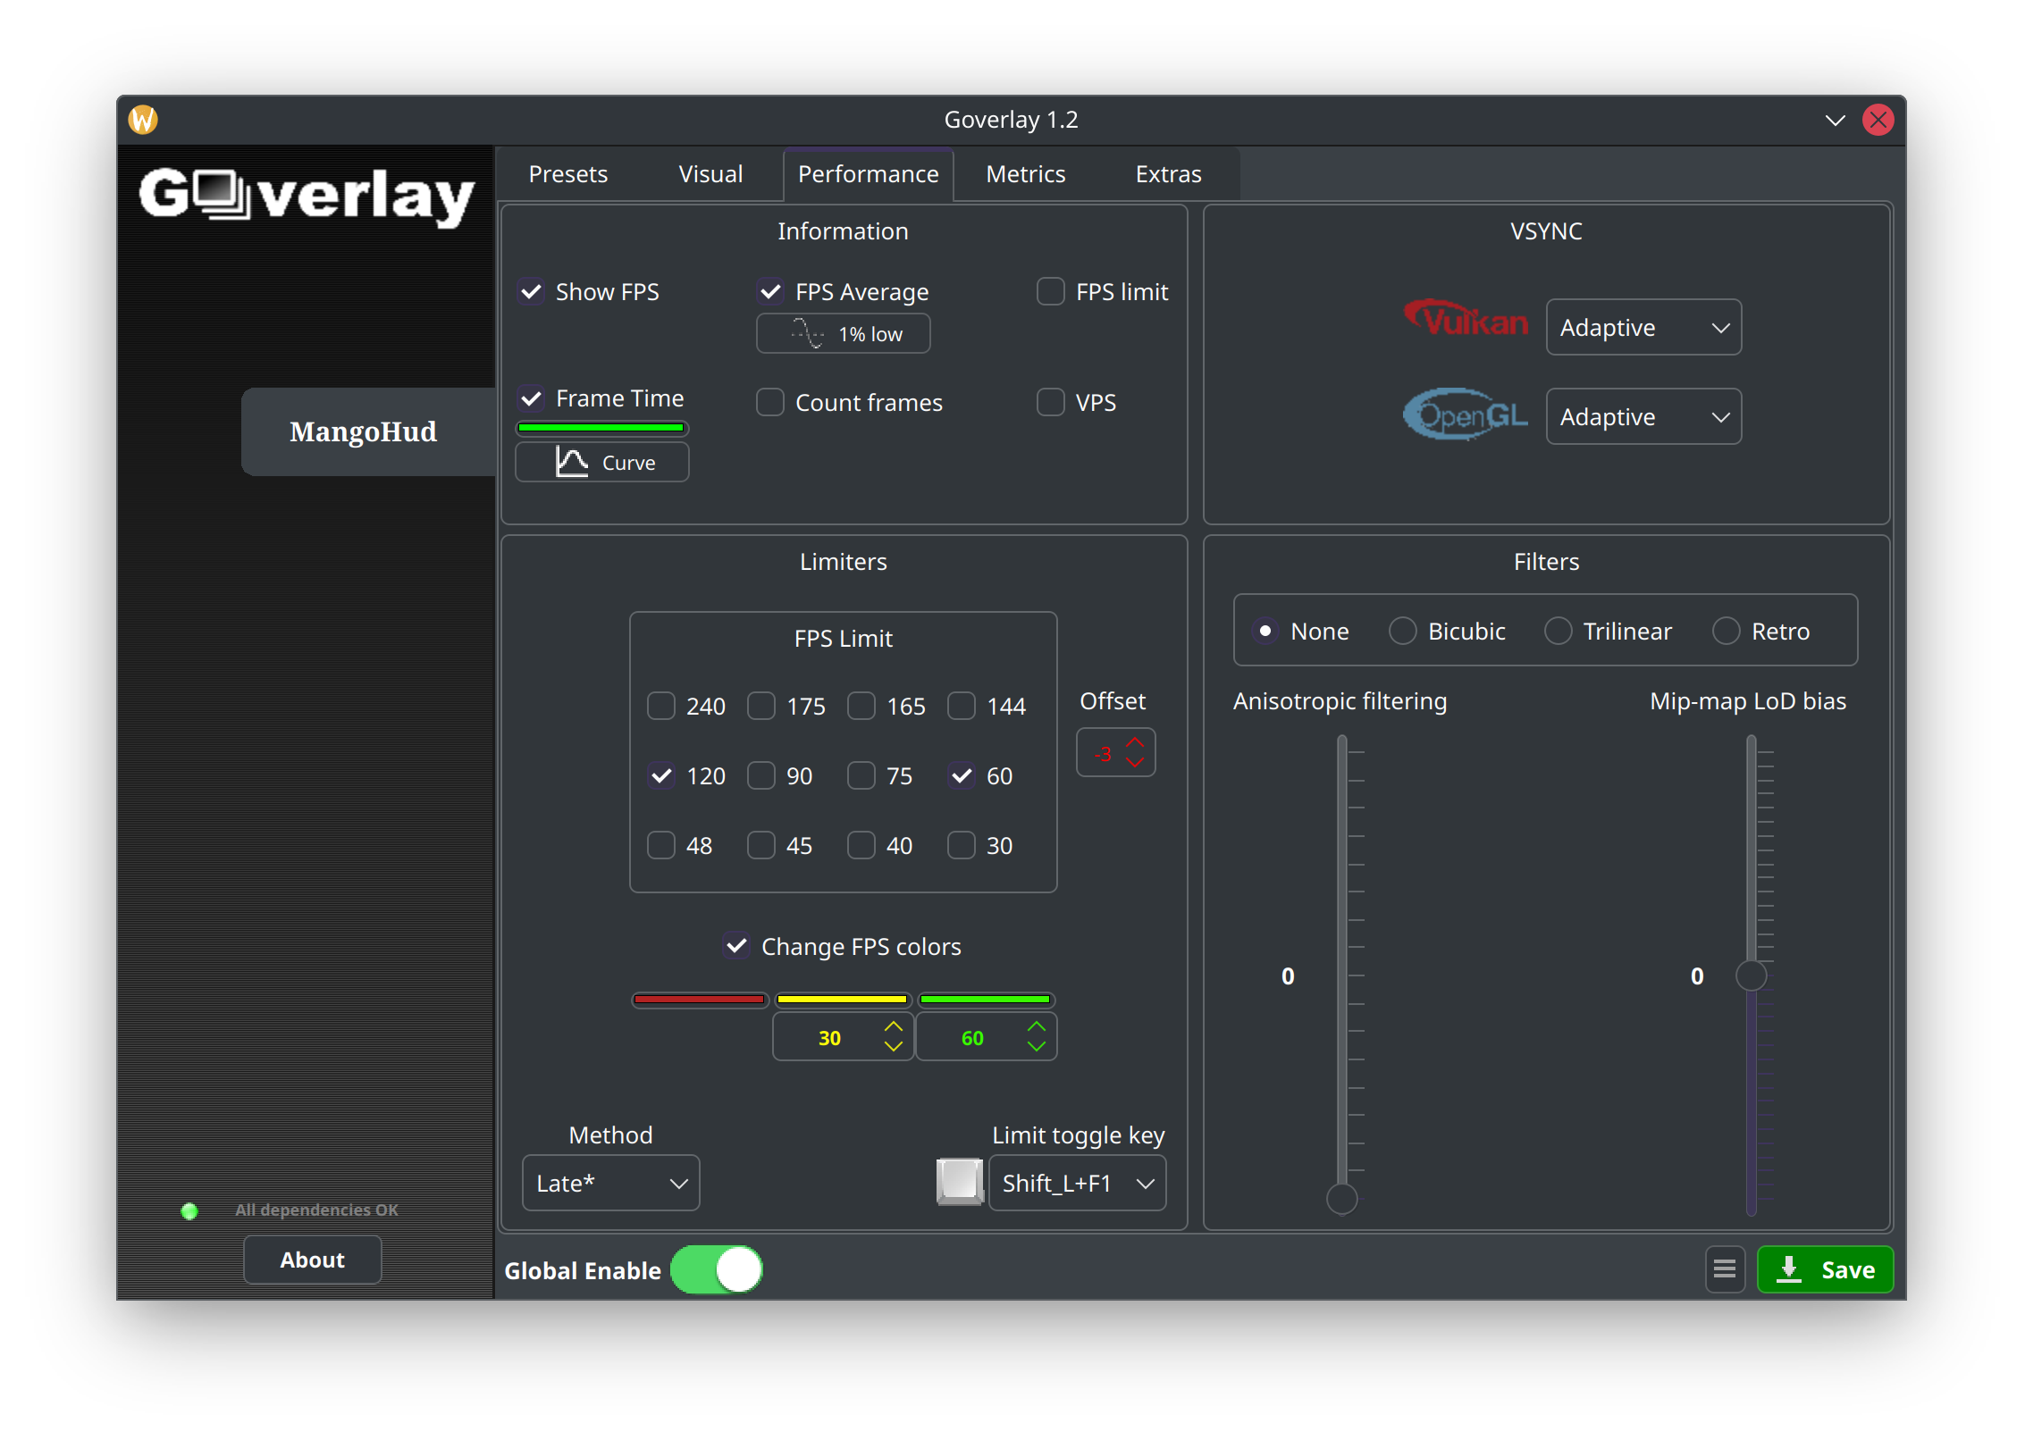
Task: Click the red FPS color swatch
Action: [700, 999]
